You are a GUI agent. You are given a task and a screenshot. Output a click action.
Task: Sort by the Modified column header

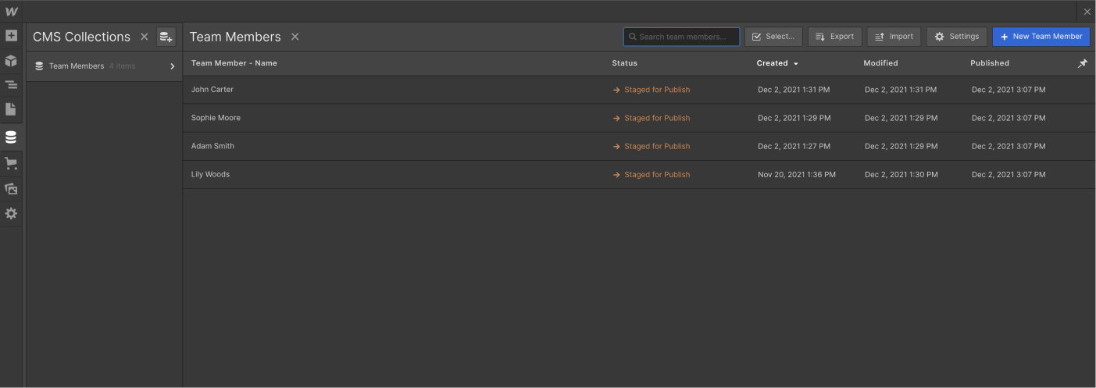[x=880, y=63]
